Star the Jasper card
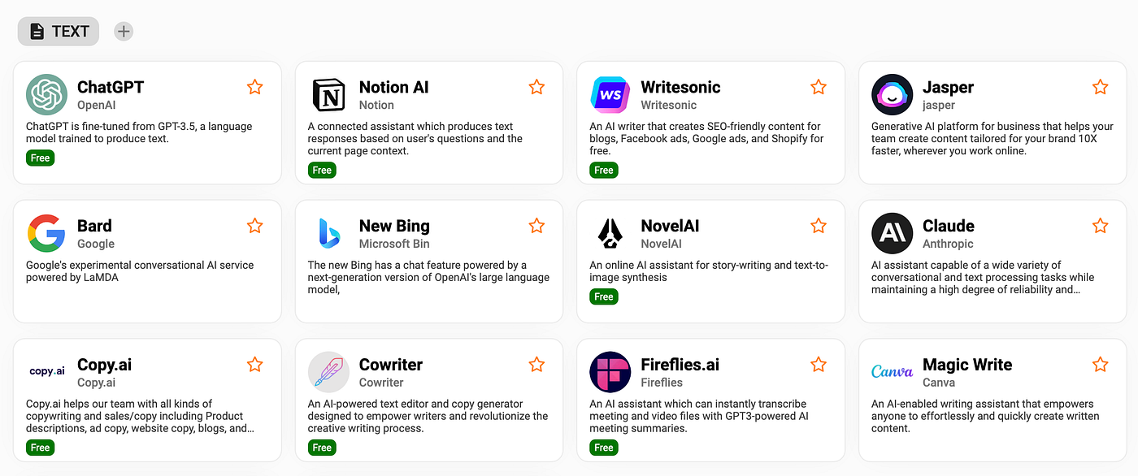Viewport: 1138px width, 476px height. pos(1100,87)
